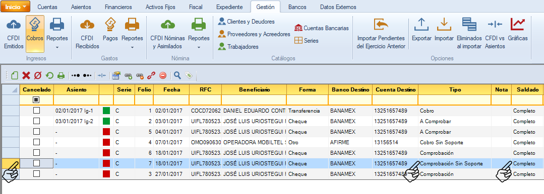Click the green status square of folio 1 row
Viewport: 544px width, 194px height.
(x=106, y=111)
